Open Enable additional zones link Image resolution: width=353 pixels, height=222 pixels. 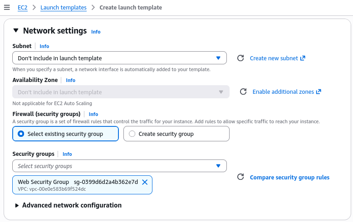pos(286,92)
